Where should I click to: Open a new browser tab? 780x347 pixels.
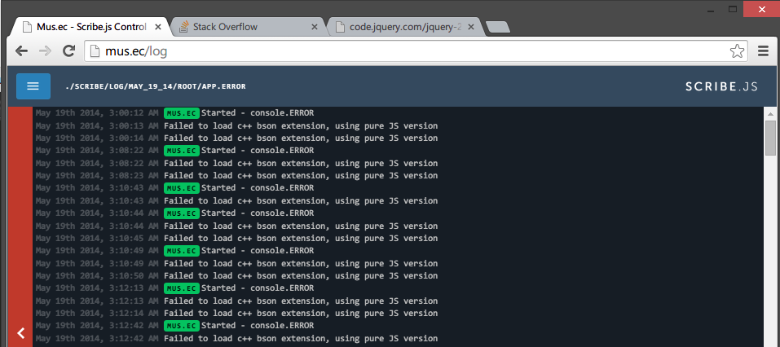click(497, 28)
